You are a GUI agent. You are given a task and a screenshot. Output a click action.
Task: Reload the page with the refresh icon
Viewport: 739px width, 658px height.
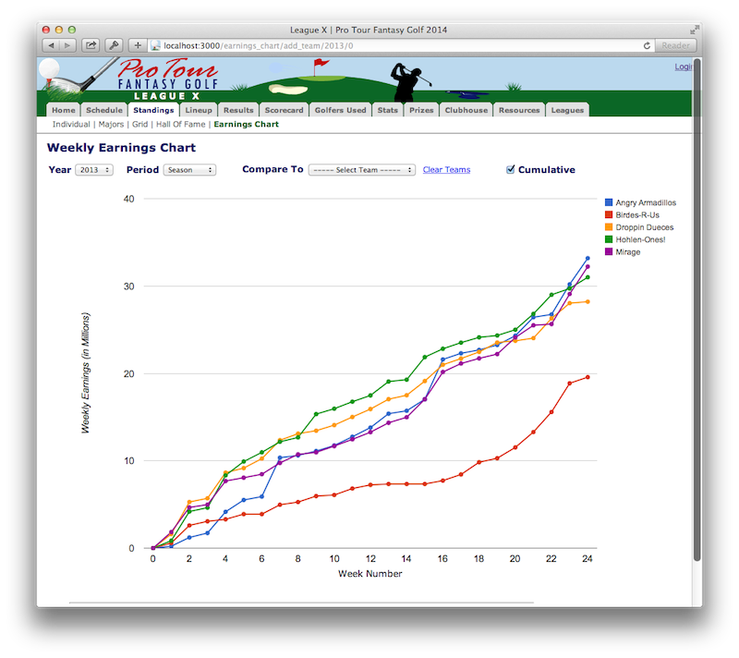click(x=648, y=44)
